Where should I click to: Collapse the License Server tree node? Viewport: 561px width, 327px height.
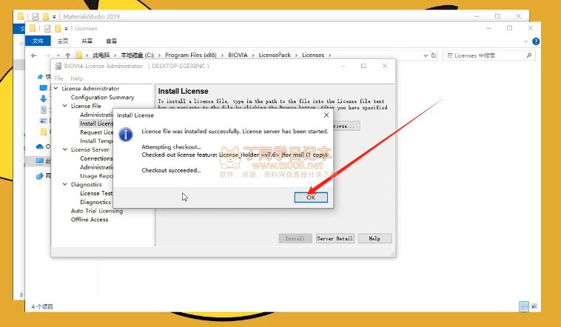pos(64,149)
